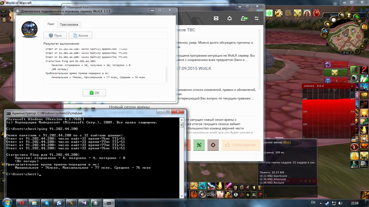
Task: Click the Копия button to copy results
Action: [80, 35]
